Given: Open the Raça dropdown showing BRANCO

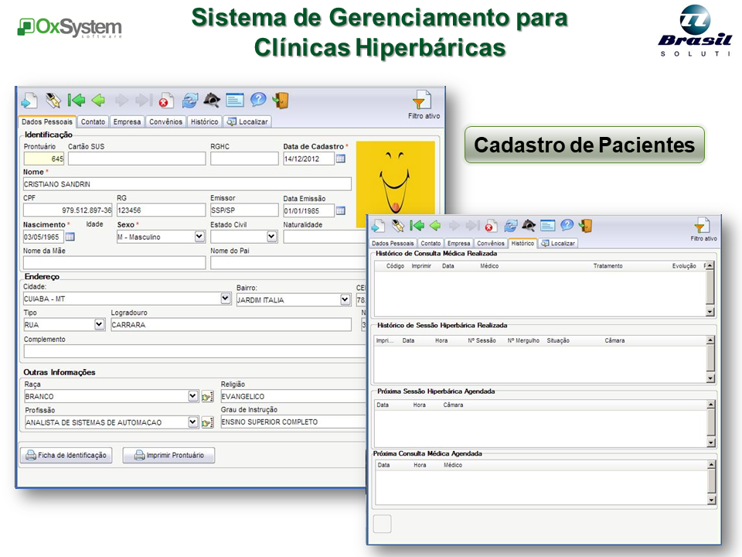Looking at the screenshot, I should point(193,396).
